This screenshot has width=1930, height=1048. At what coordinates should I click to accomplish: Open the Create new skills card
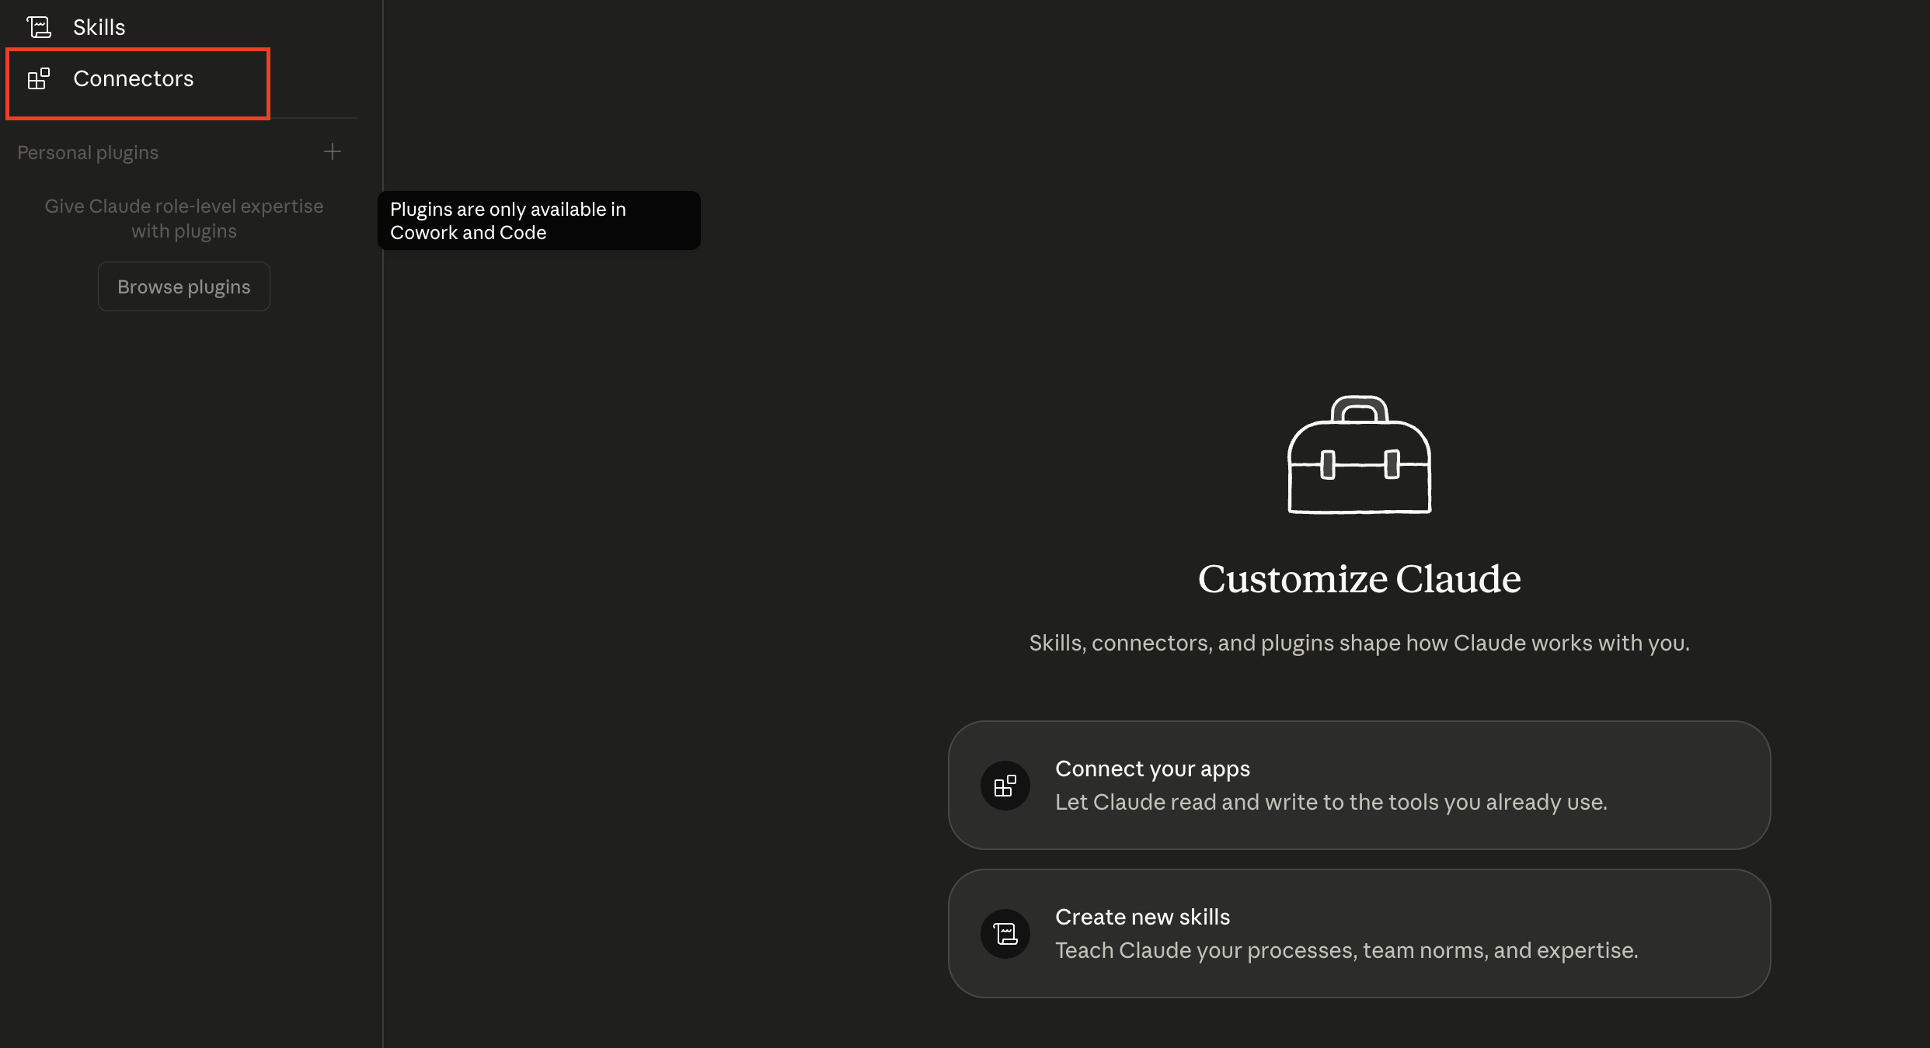[1359, 933]
